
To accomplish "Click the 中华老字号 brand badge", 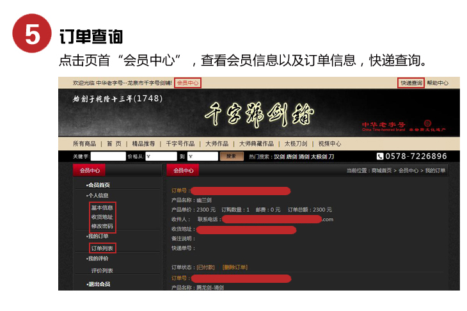I will point(383,126).
